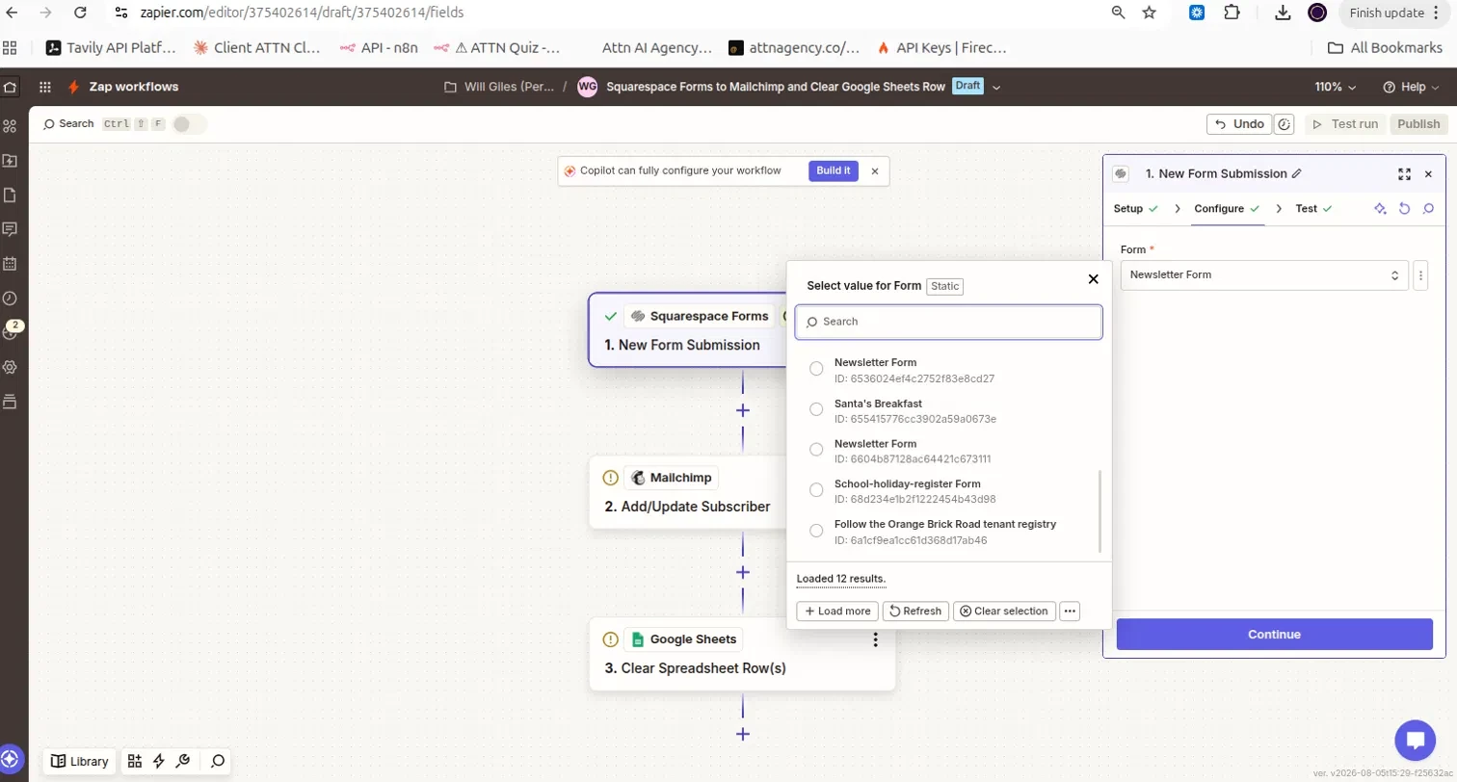Click the bottom toolbar add-apps grid icon

tap(134, 761)
